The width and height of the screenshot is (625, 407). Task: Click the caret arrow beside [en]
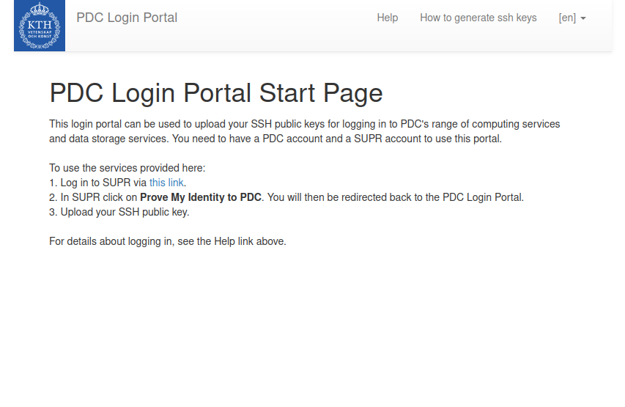(583, 18)
